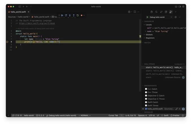Click Spaces: 4 in status bar
The width and height of the screenshot is (192, 125).
point(142,115)
